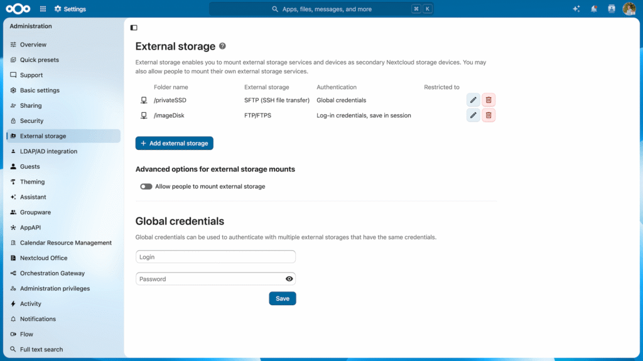Image resolution: width=643 pixels, height=361 pixels.
Task: Click Log-in credentials, save in session cell
Action: pos(364,115)
